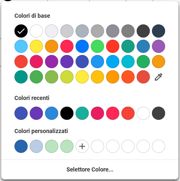Viewport: 180px width, 181px height.
Task: Choose the white swatch in Colori recenti
Action: click(143, 113)
